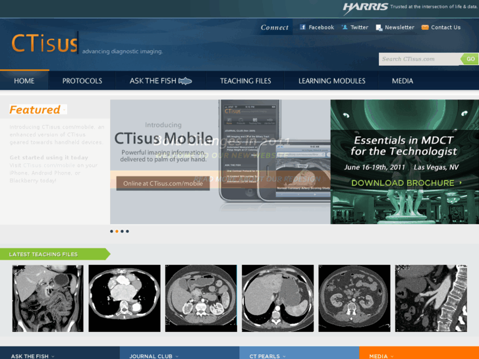Click the Newsletter icon
The width and height of the screenshot is (479, 359).
tap(379, 28)
